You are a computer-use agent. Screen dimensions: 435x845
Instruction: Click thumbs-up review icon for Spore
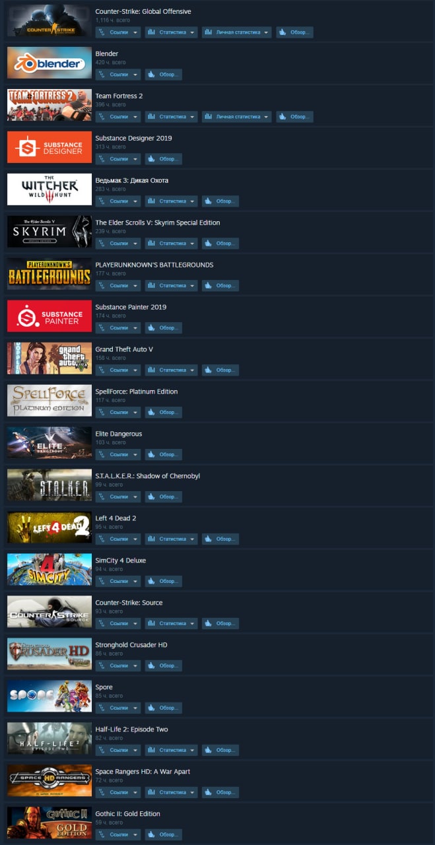pyautogui.click(x=151, y=708)
